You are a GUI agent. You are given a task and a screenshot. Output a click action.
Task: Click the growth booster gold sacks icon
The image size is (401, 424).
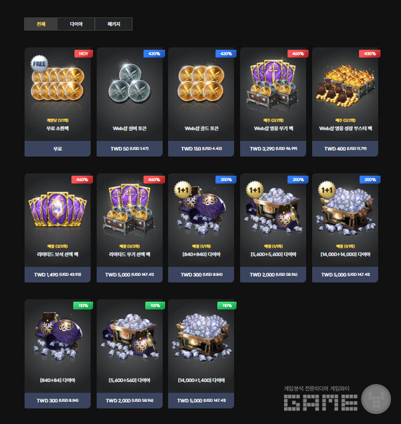click(x=346, y=85)
